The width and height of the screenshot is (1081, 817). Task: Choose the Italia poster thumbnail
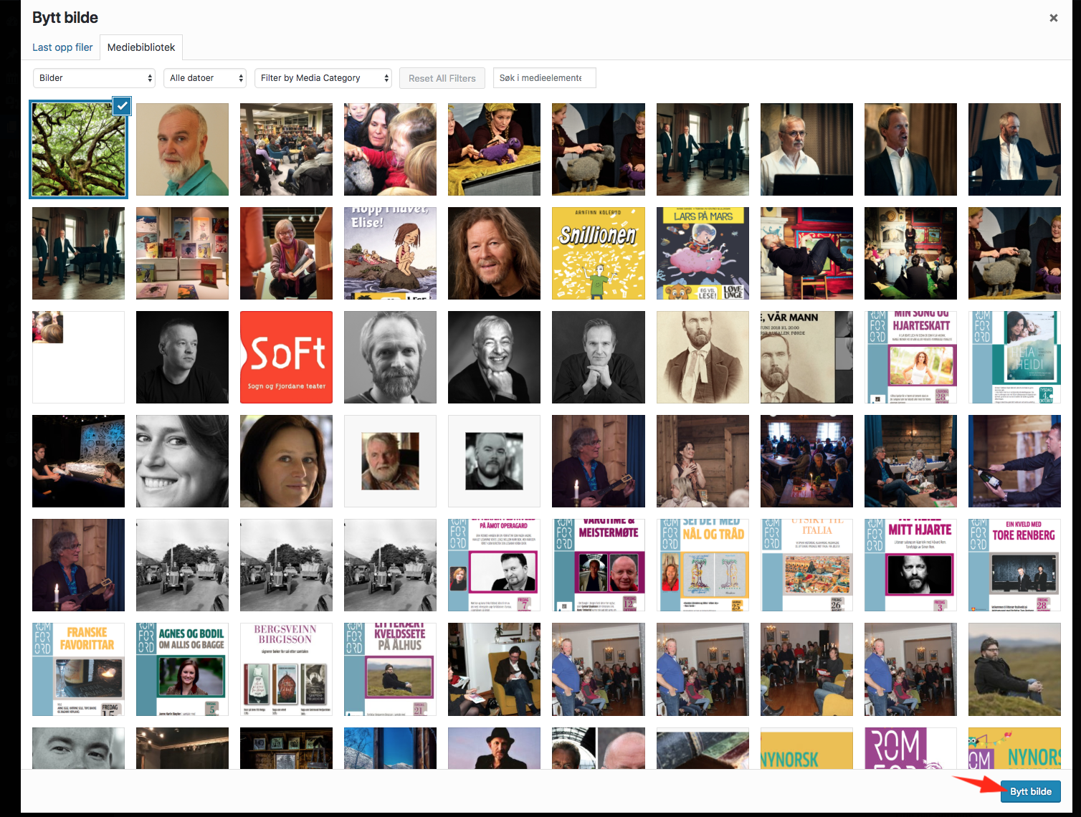(x=806, y=565)
